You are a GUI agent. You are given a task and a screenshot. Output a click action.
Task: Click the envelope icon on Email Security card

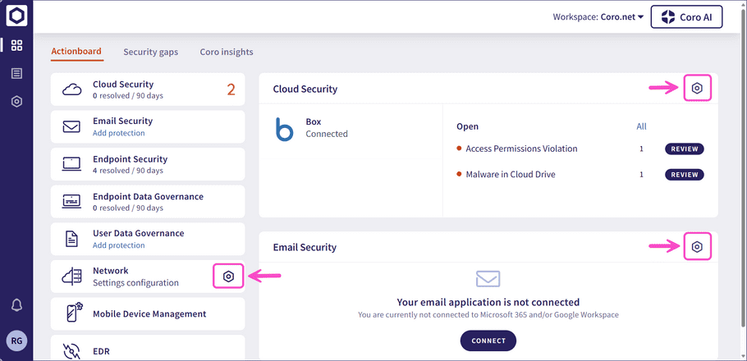(x=72, y=126)
